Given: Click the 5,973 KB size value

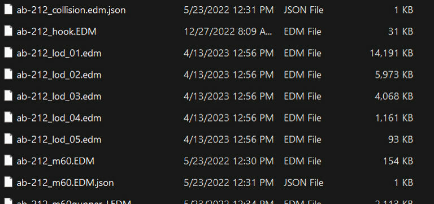Looking at the screenshot, I should pyautogui.click(x=394, y=75).
